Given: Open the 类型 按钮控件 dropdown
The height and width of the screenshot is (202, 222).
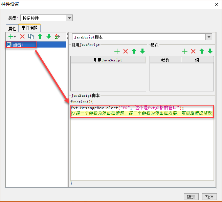Looking at the screenshot, I should point(69,18).
